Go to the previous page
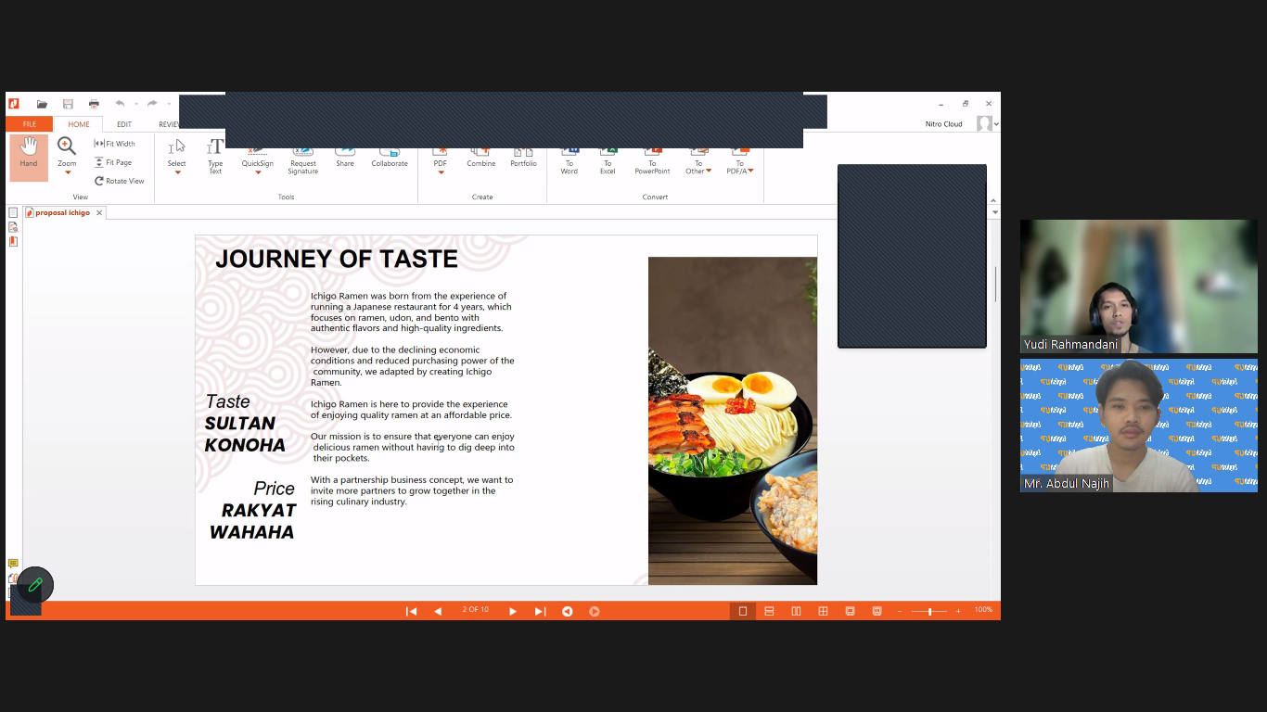Viewport: 1267px width, 712px height. click(x=438, y=611)
